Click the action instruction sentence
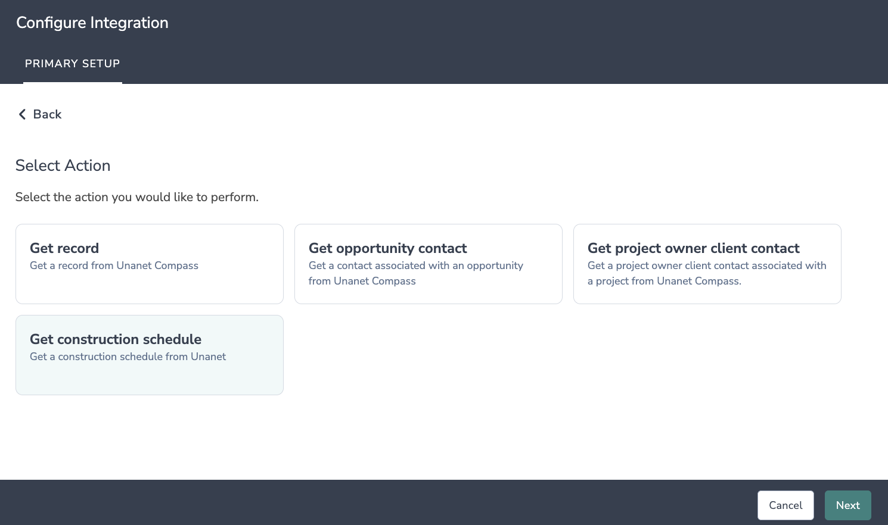Image resolution: width=888 pixels, height=525 pixels. [x=137, y=197]
